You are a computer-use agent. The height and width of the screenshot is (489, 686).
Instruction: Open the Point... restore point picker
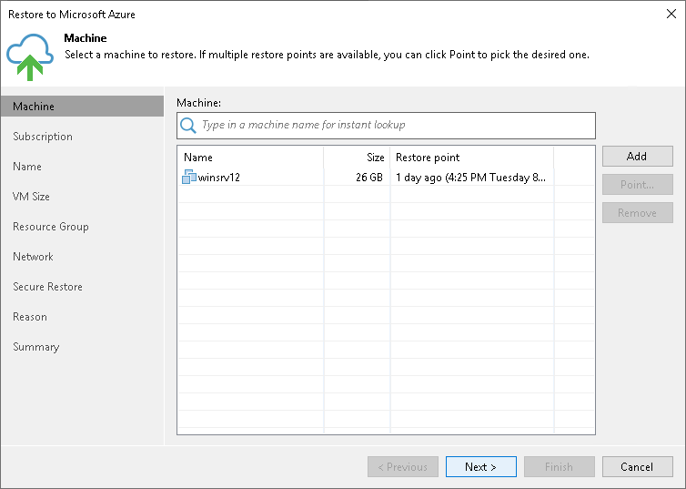tap(637, 185)
